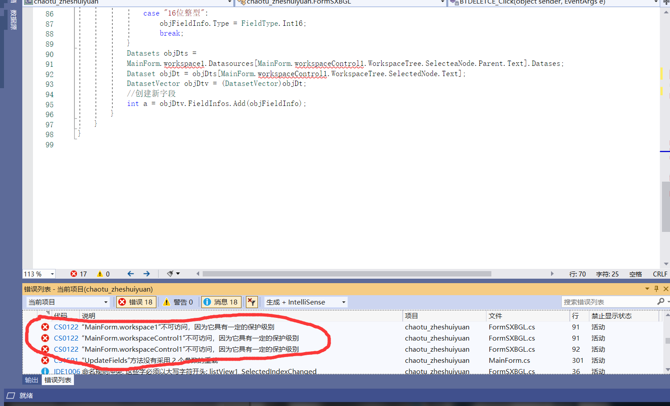The image size is (670, 406).
Task: Click the 搜索错误列表 search field
Action: click(x=609, y=302)
